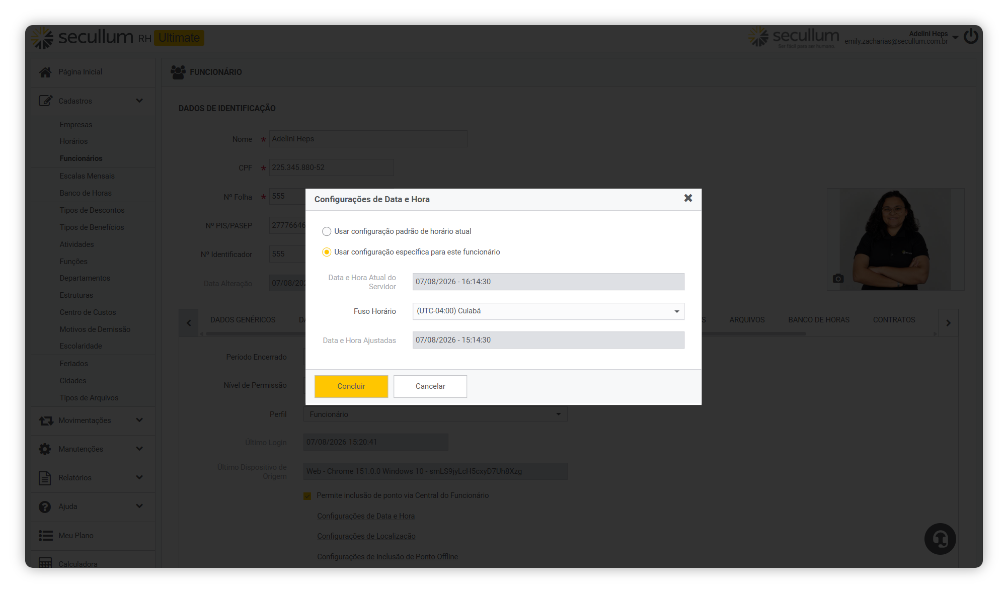Open Motivos de Demissão in the sidebar

pos(95,329)
